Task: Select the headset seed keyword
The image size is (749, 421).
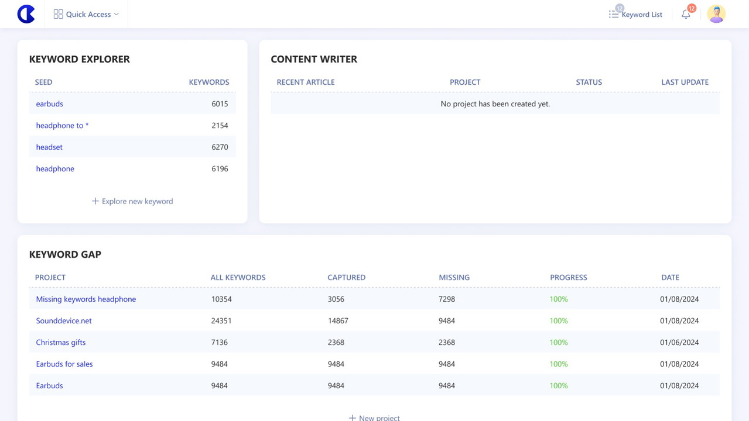Action: tap(49, 147)
